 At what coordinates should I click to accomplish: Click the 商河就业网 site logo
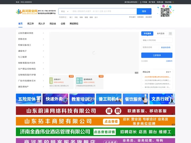pos(36,12)
